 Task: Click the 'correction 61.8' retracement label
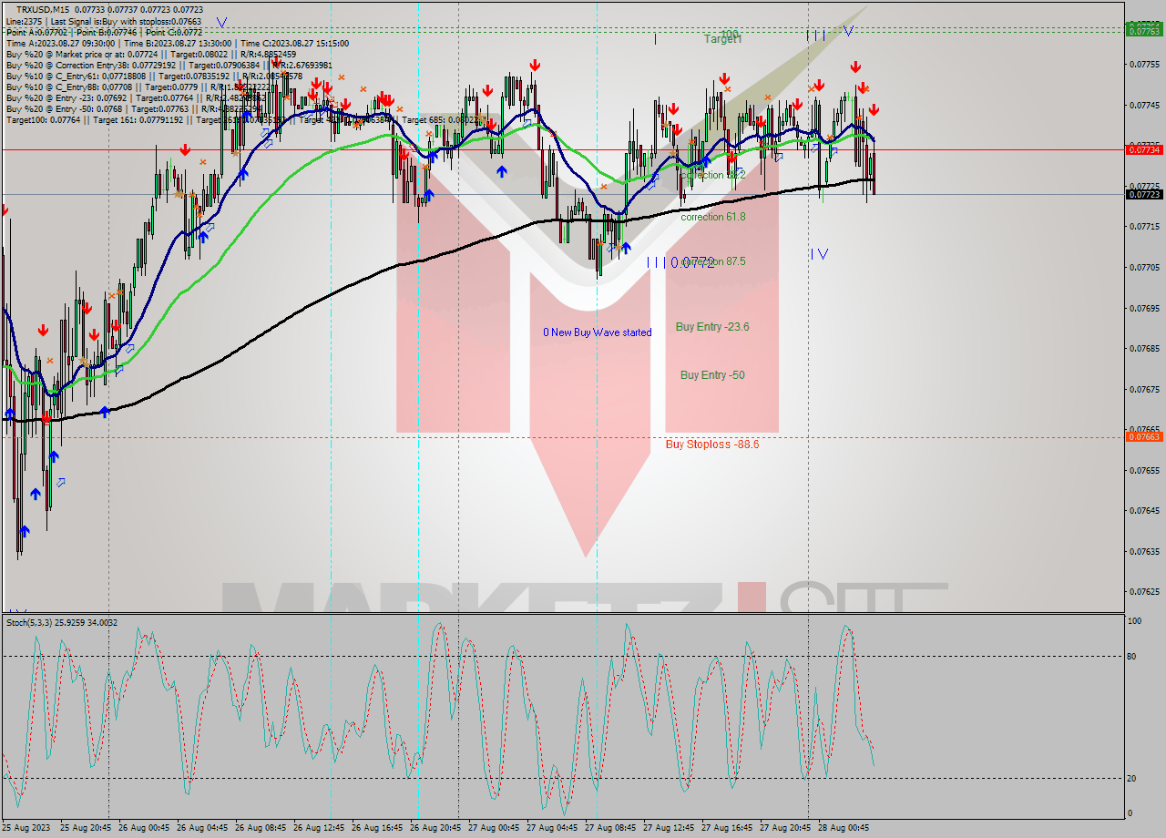pyautogui.click(x=711, y=219)
